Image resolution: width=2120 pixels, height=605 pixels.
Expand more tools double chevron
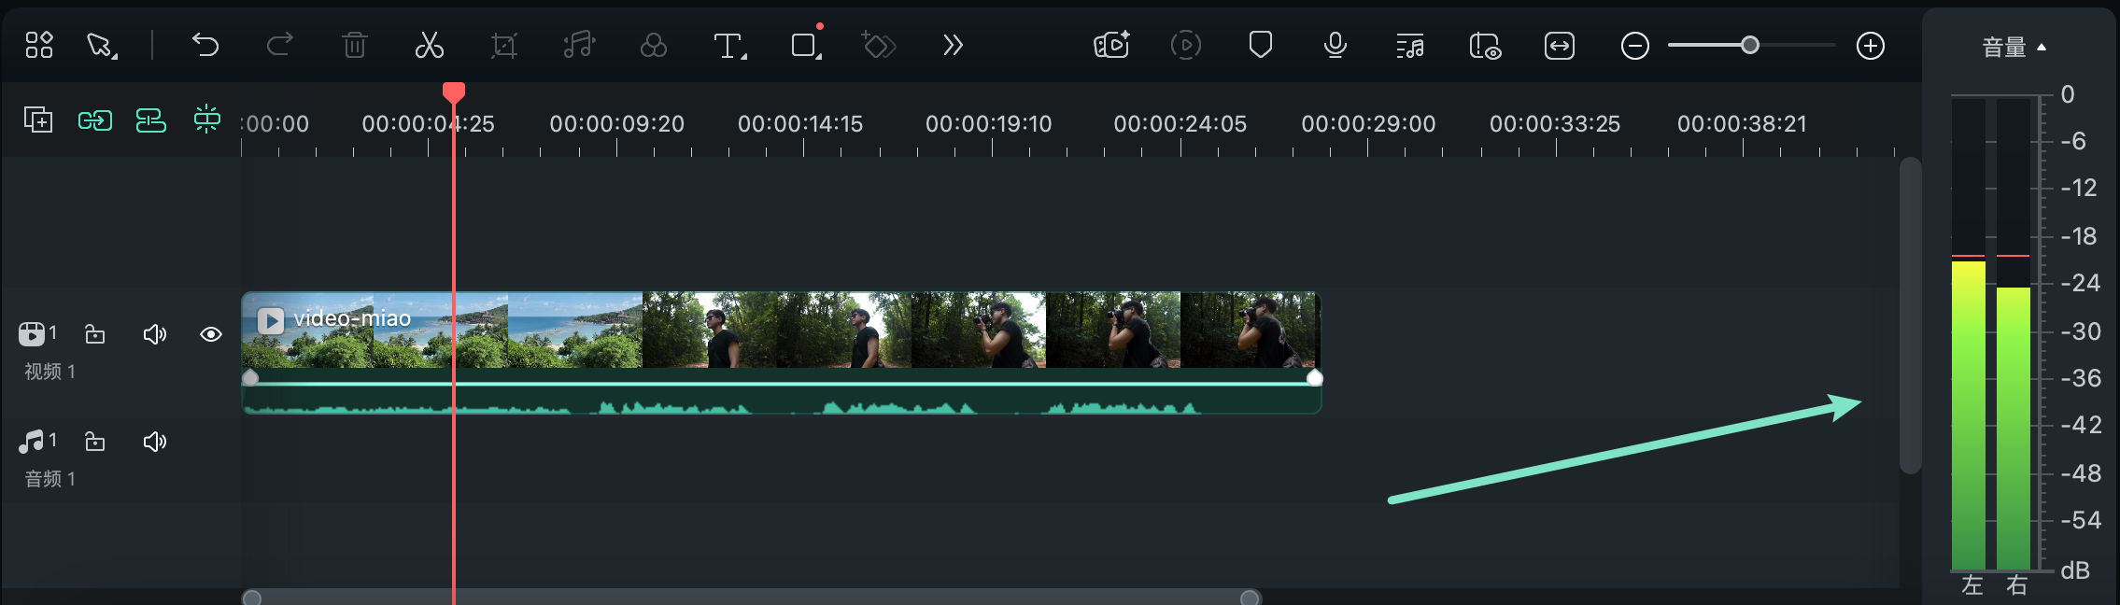[x=953, y=45]
